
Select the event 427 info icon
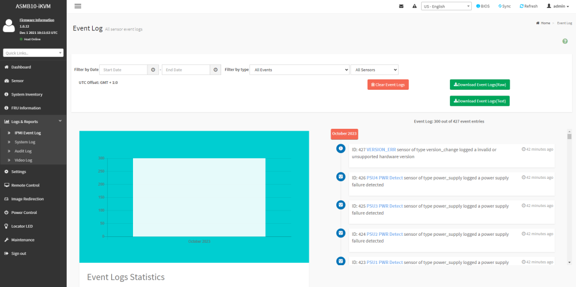[340, 148]
